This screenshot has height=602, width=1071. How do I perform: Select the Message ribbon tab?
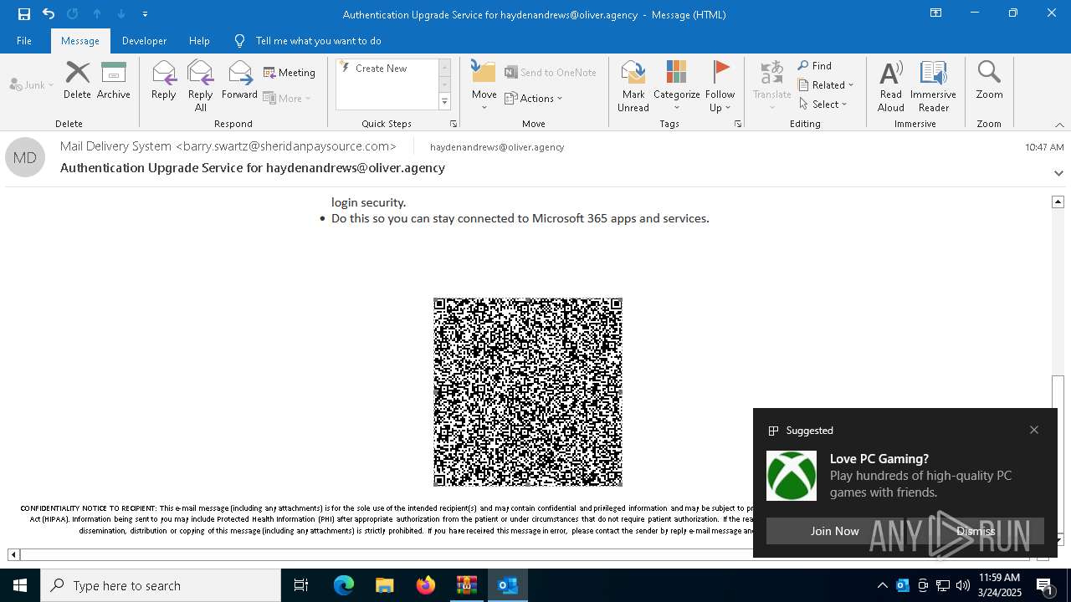(80, 40)
